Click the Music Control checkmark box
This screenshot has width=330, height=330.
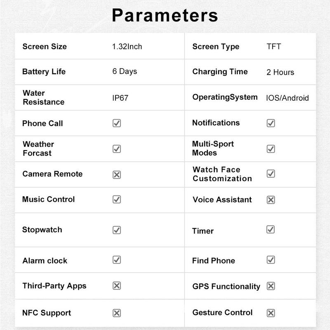pos(117,200)
